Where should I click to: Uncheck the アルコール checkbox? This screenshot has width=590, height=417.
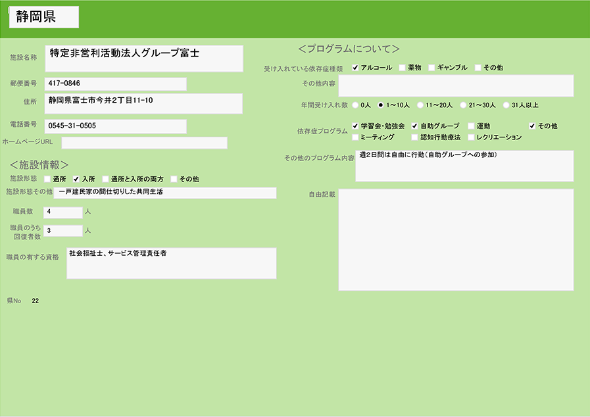click(355, 68)
